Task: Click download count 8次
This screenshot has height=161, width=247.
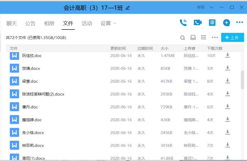Action: coord(210,81)
